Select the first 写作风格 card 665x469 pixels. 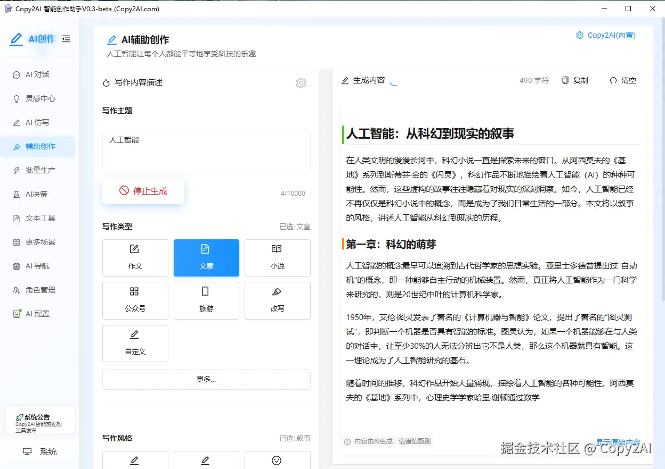pyautogui.click(x=135, y=460)
